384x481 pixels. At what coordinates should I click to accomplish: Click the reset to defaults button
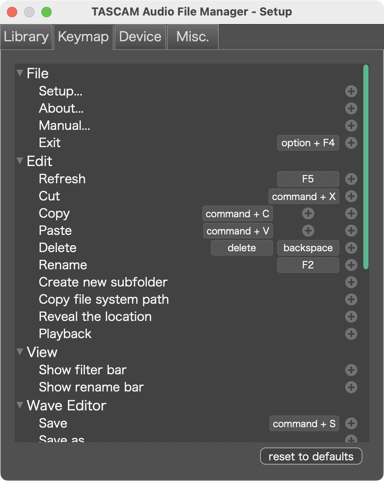[x=311, y=456]
